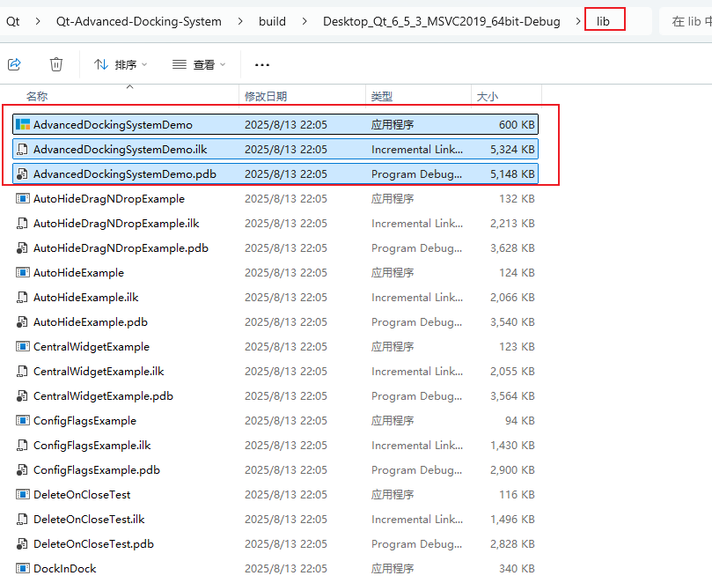Screen dimensions: 712x583
Task: Sort by modified date (修改日期) column
Action: pos(266,96)
